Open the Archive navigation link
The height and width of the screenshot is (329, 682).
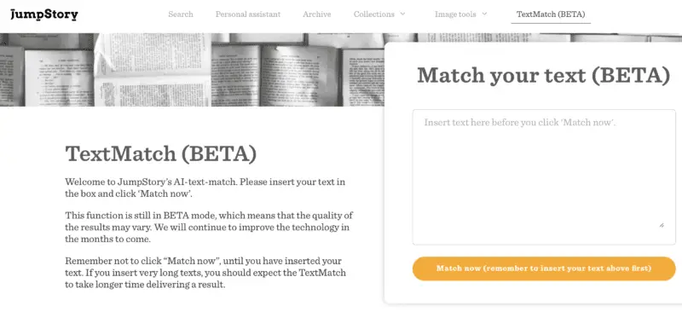click(316, 14)
